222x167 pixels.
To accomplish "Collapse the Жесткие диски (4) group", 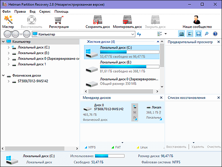I will coord(158,42).
